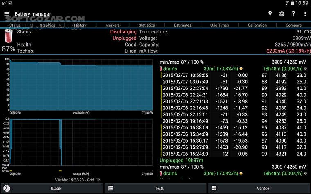Open the hamburger navigation menu
The width and height of the screenshot is (311, 194).
click(x=7, y=14)
